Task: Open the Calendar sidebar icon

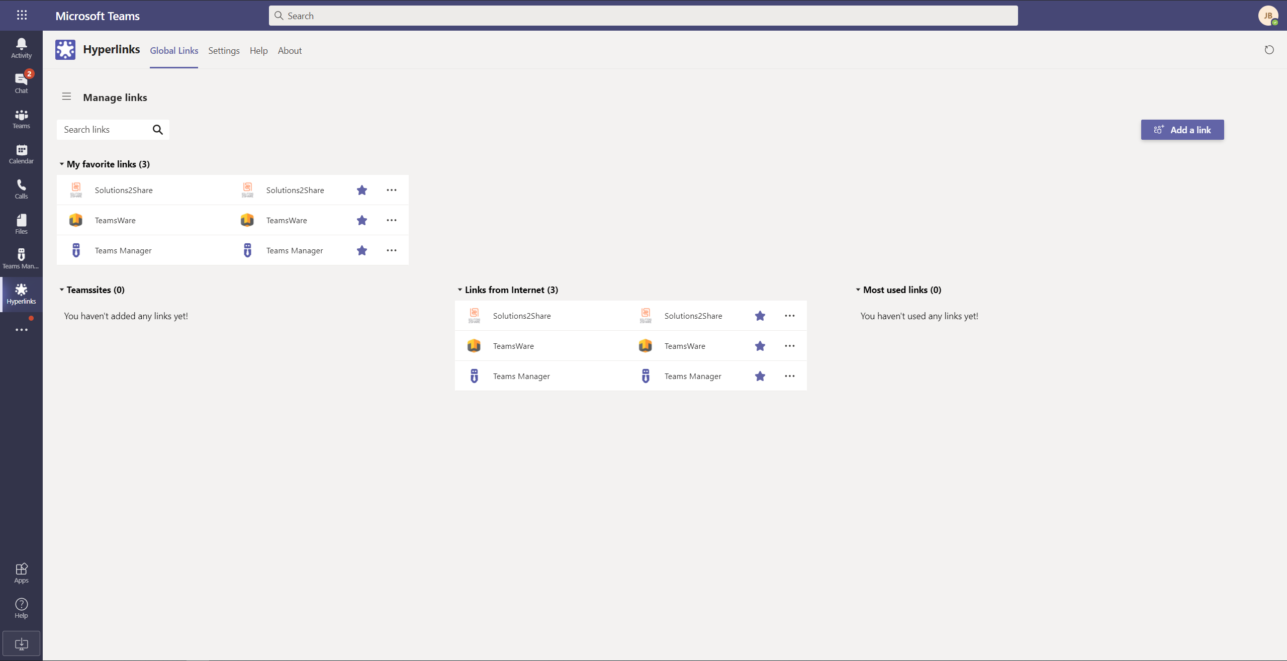Action: 21,154
